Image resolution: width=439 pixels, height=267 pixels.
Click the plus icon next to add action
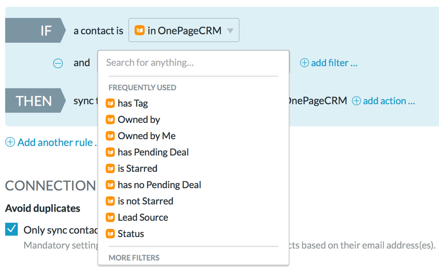coord(357,101)
